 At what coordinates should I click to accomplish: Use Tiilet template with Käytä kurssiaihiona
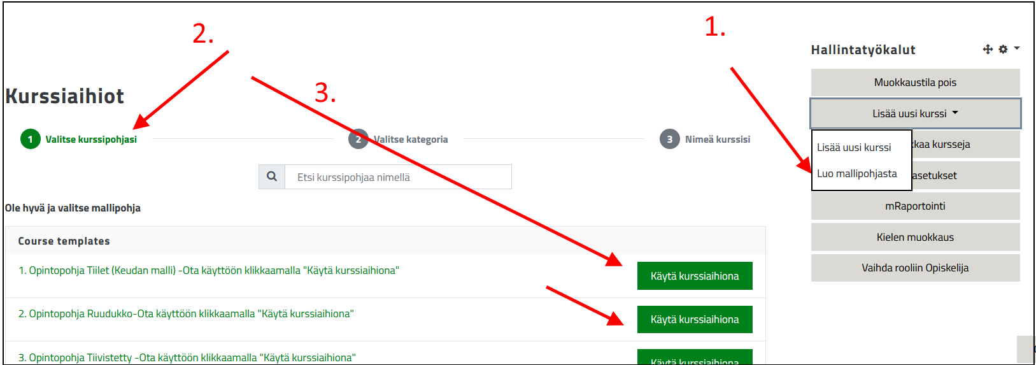tap(694, 276)
